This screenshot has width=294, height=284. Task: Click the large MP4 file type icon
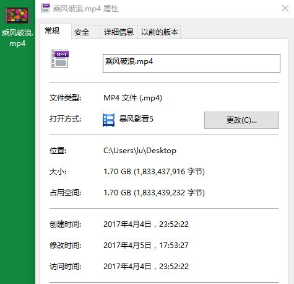pos(59,59)
